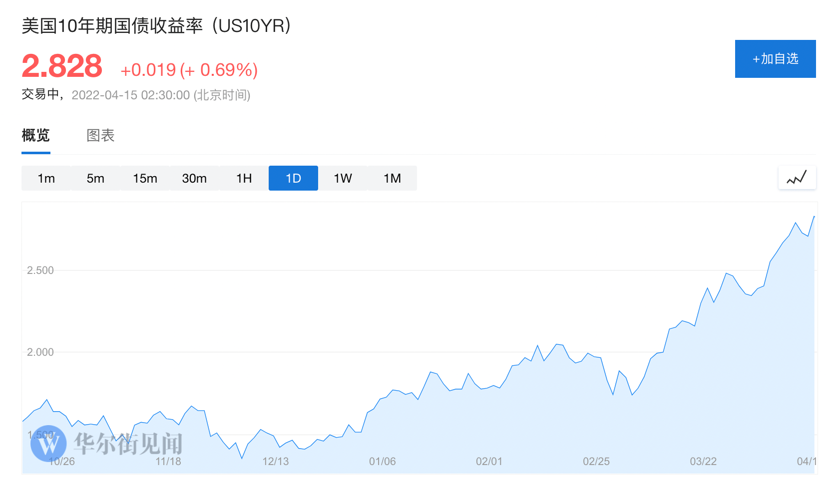The image size is (834, 486).
Task: Pick the 1M monthly interval
Action: [x=392, y=178]
